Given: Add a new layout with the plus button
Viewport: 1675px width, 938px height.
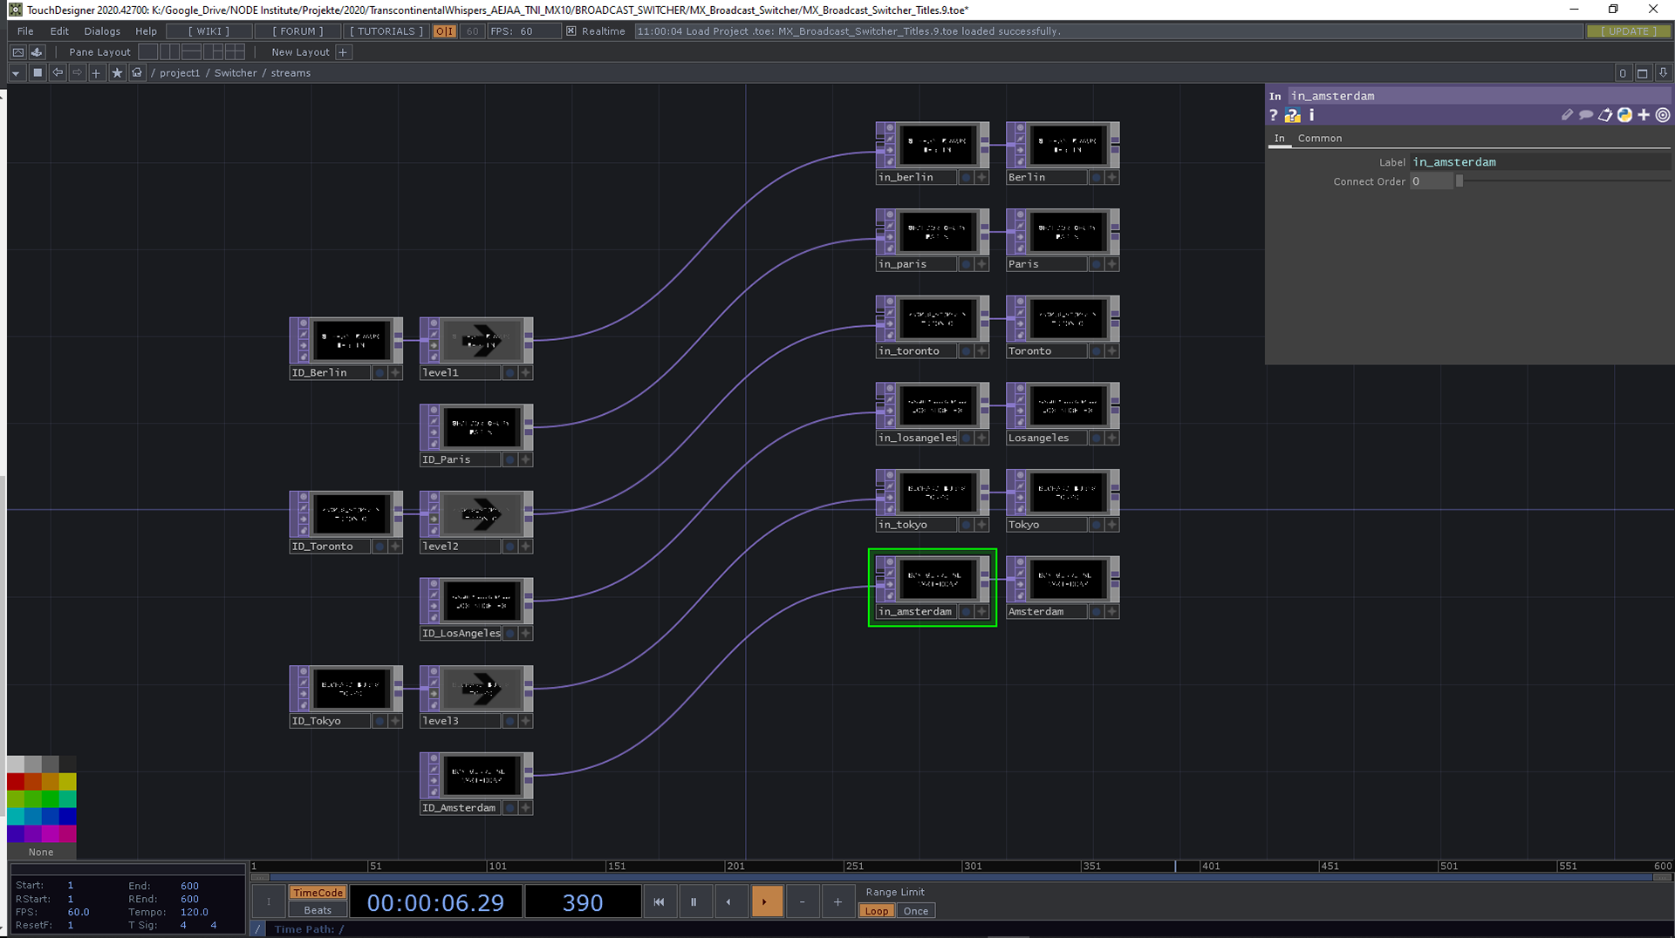Looking at the screenshot, I should (343, 52).
